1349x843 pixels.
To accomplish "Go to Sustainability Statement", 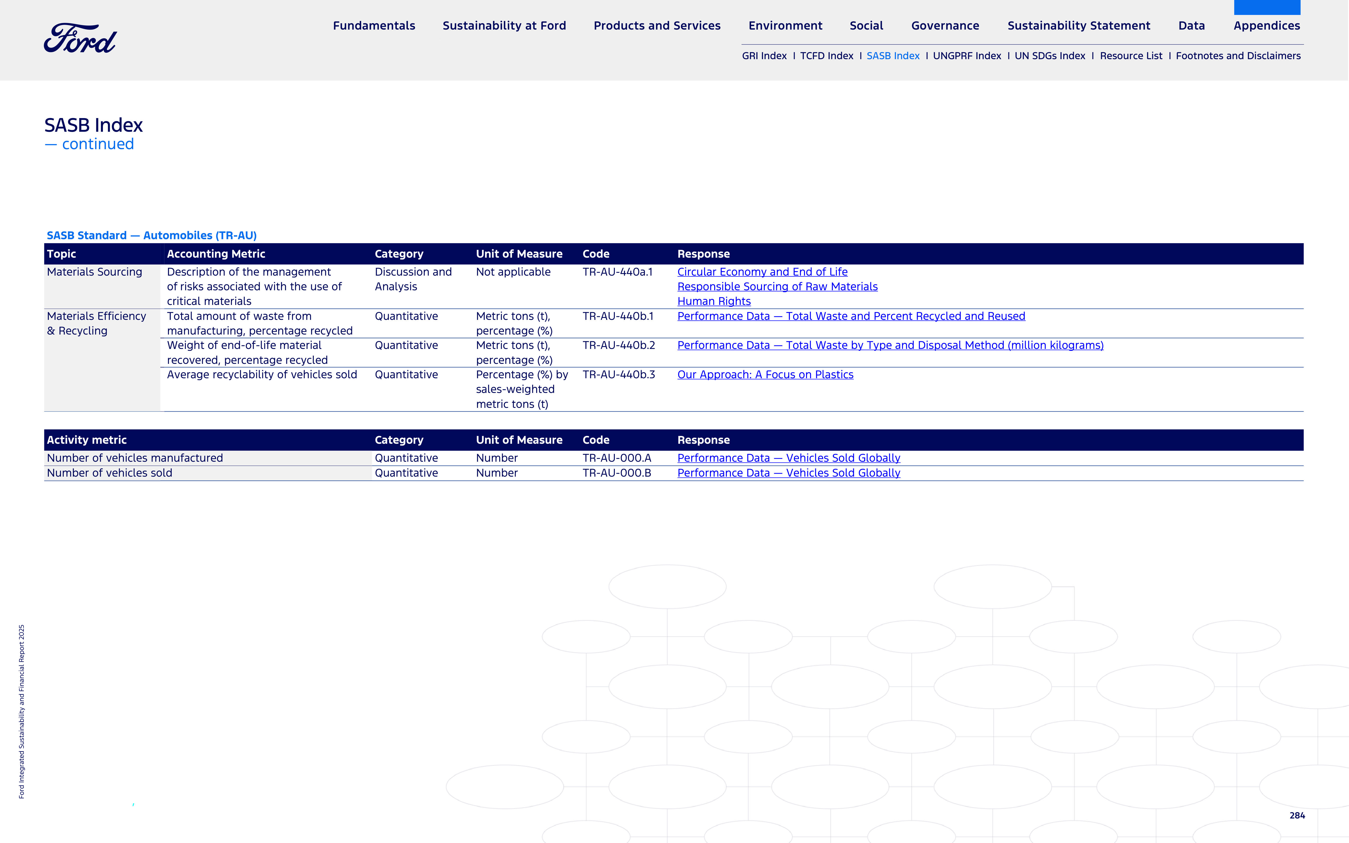I will click(1079, 26).
